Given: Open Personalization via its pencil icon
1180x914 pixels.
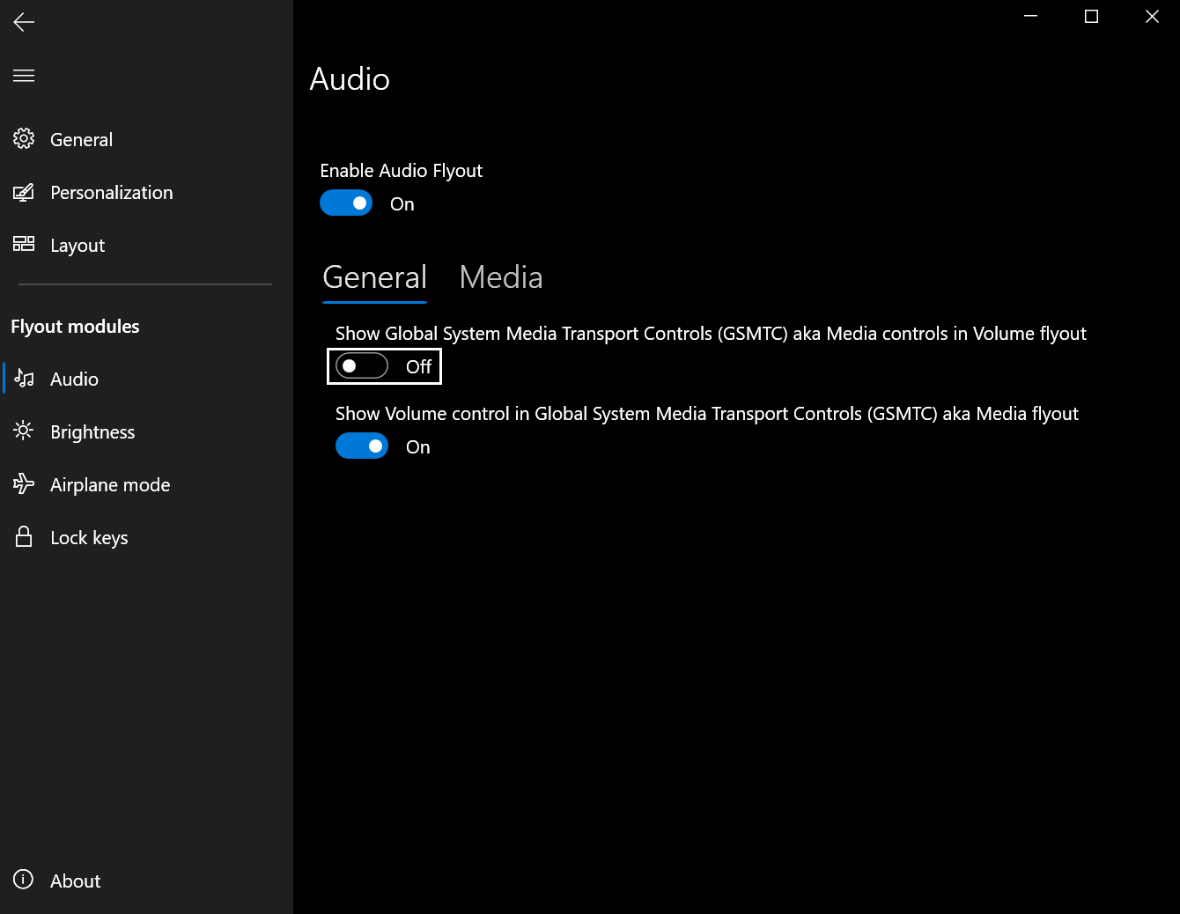Looking at the screenshot, I should tap(23, 192).
